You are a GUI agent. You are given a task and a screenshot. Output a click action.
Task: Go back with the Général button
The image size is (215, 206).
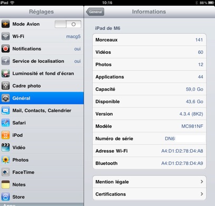95,12
